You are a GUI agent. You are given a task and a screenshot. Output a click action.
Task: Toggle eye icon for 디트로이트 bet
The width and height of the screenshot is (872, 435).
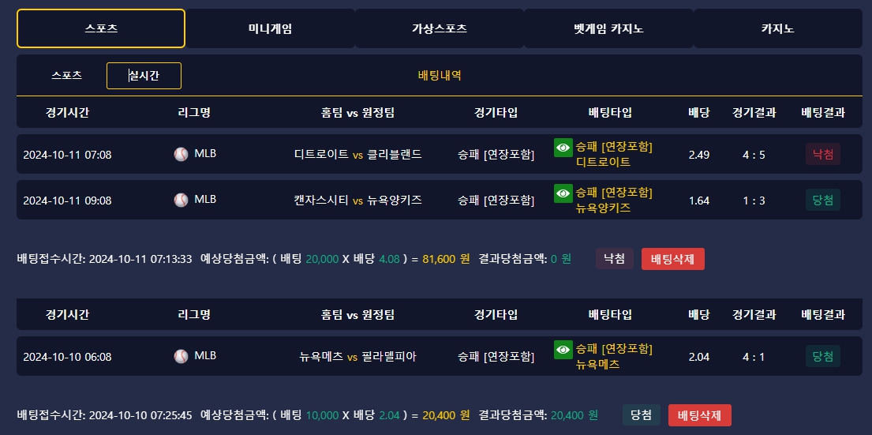tap(563, 148)
